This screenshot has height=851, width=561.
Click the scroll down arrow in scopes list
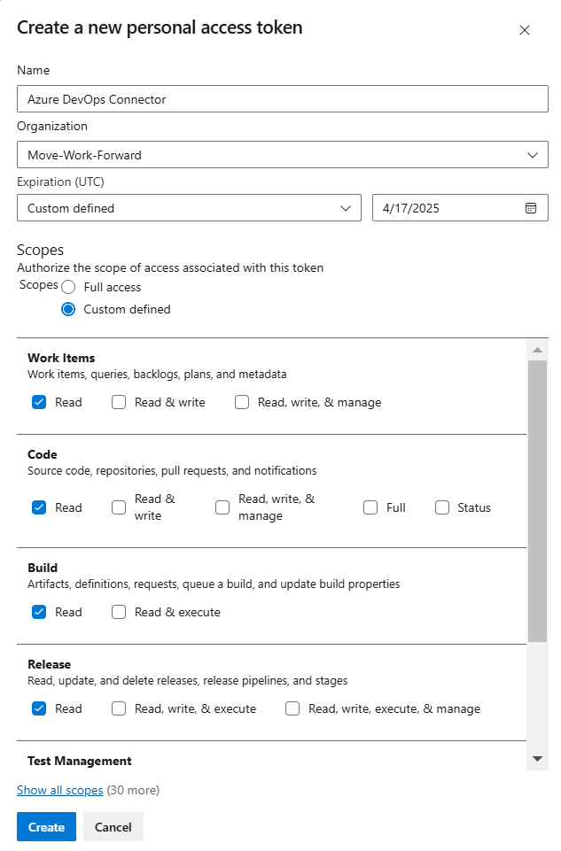537,759
